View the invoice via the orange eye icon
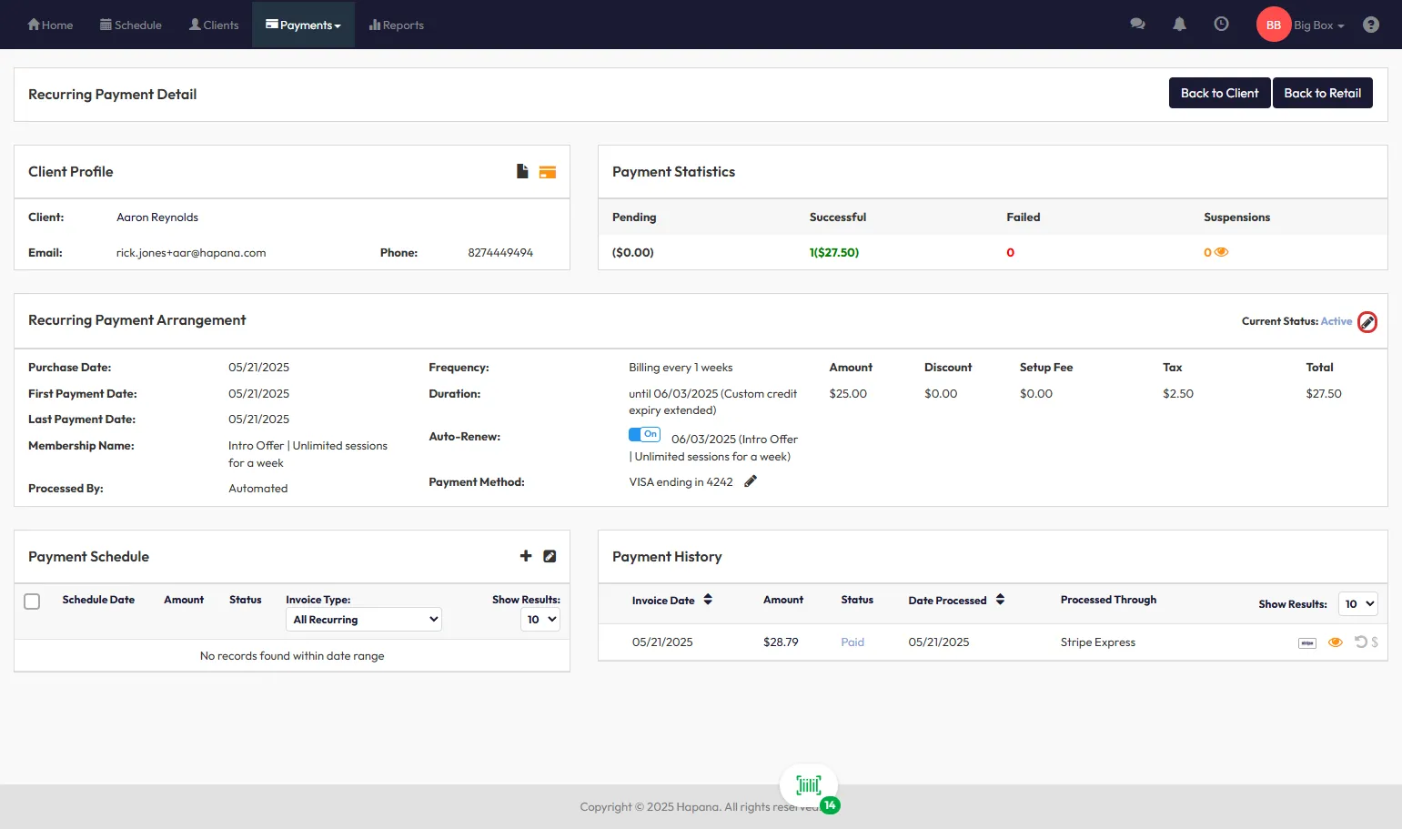The height and width of the screenshot is (829, 1402). pyautogui.click(x=1335, y=642)
